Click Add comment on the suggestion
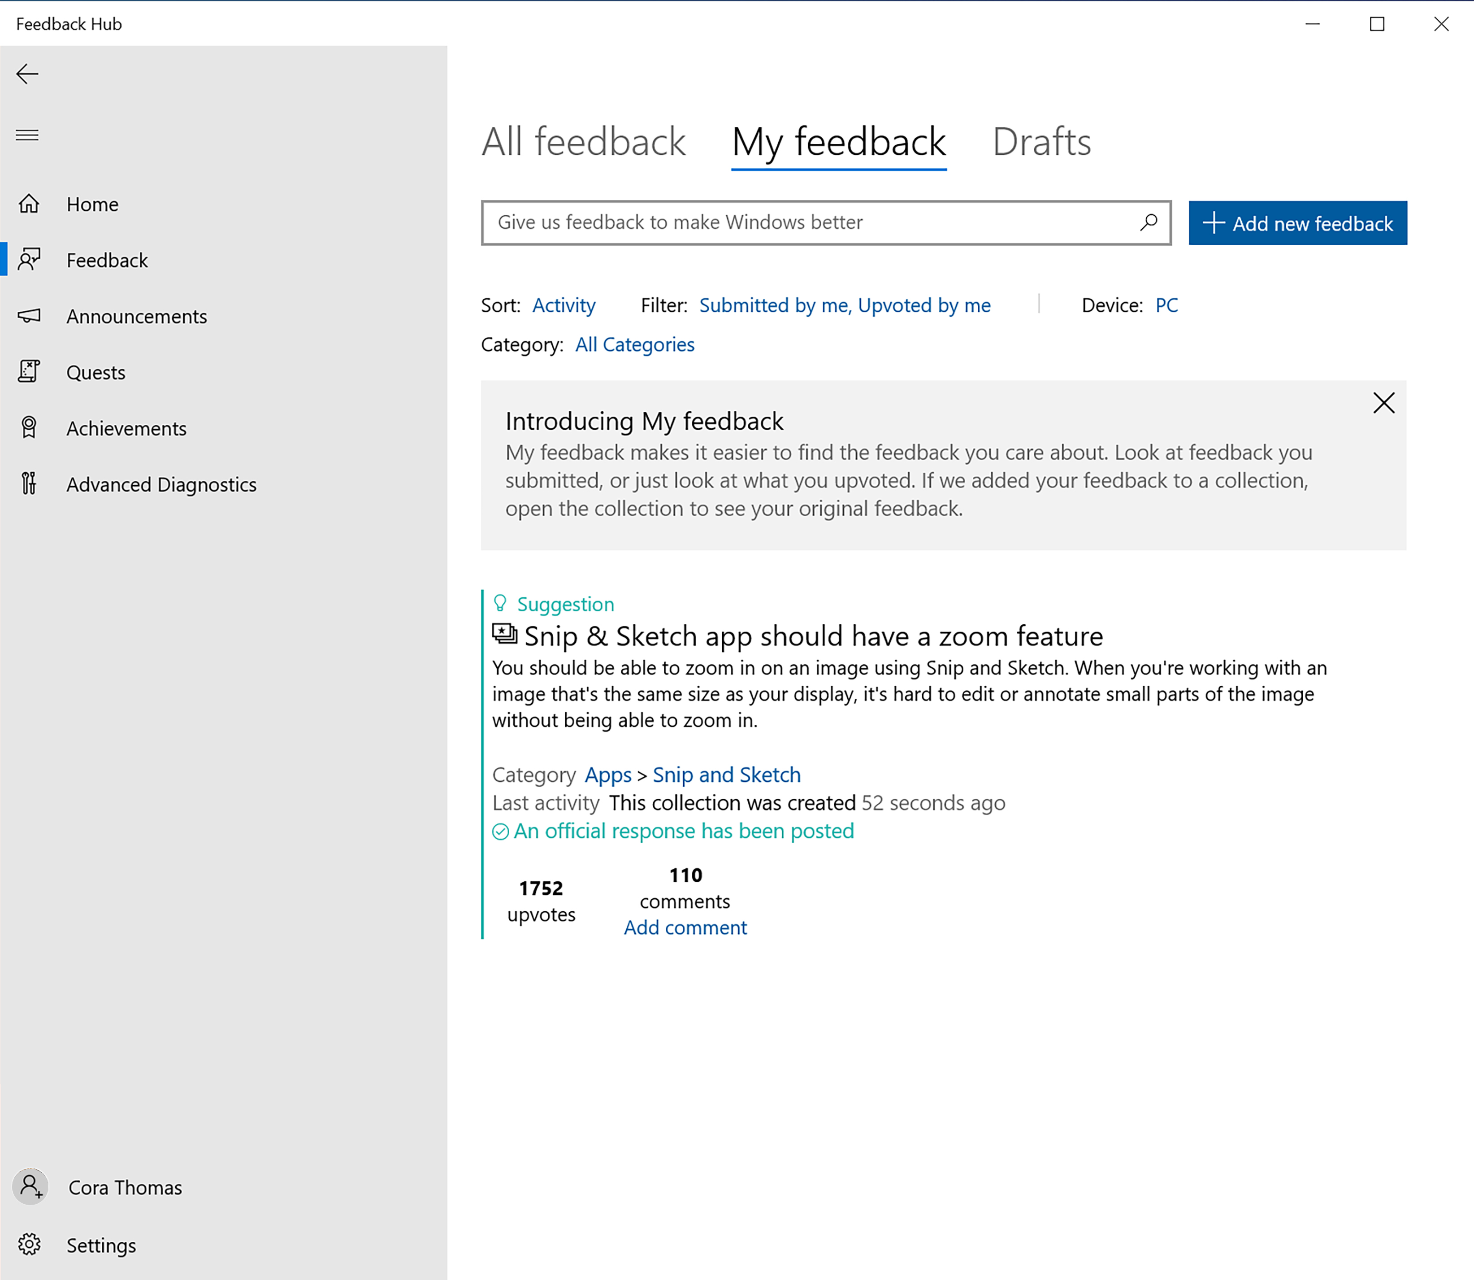This screenshot has width=1474, height=1280. [x=685, y=927]
